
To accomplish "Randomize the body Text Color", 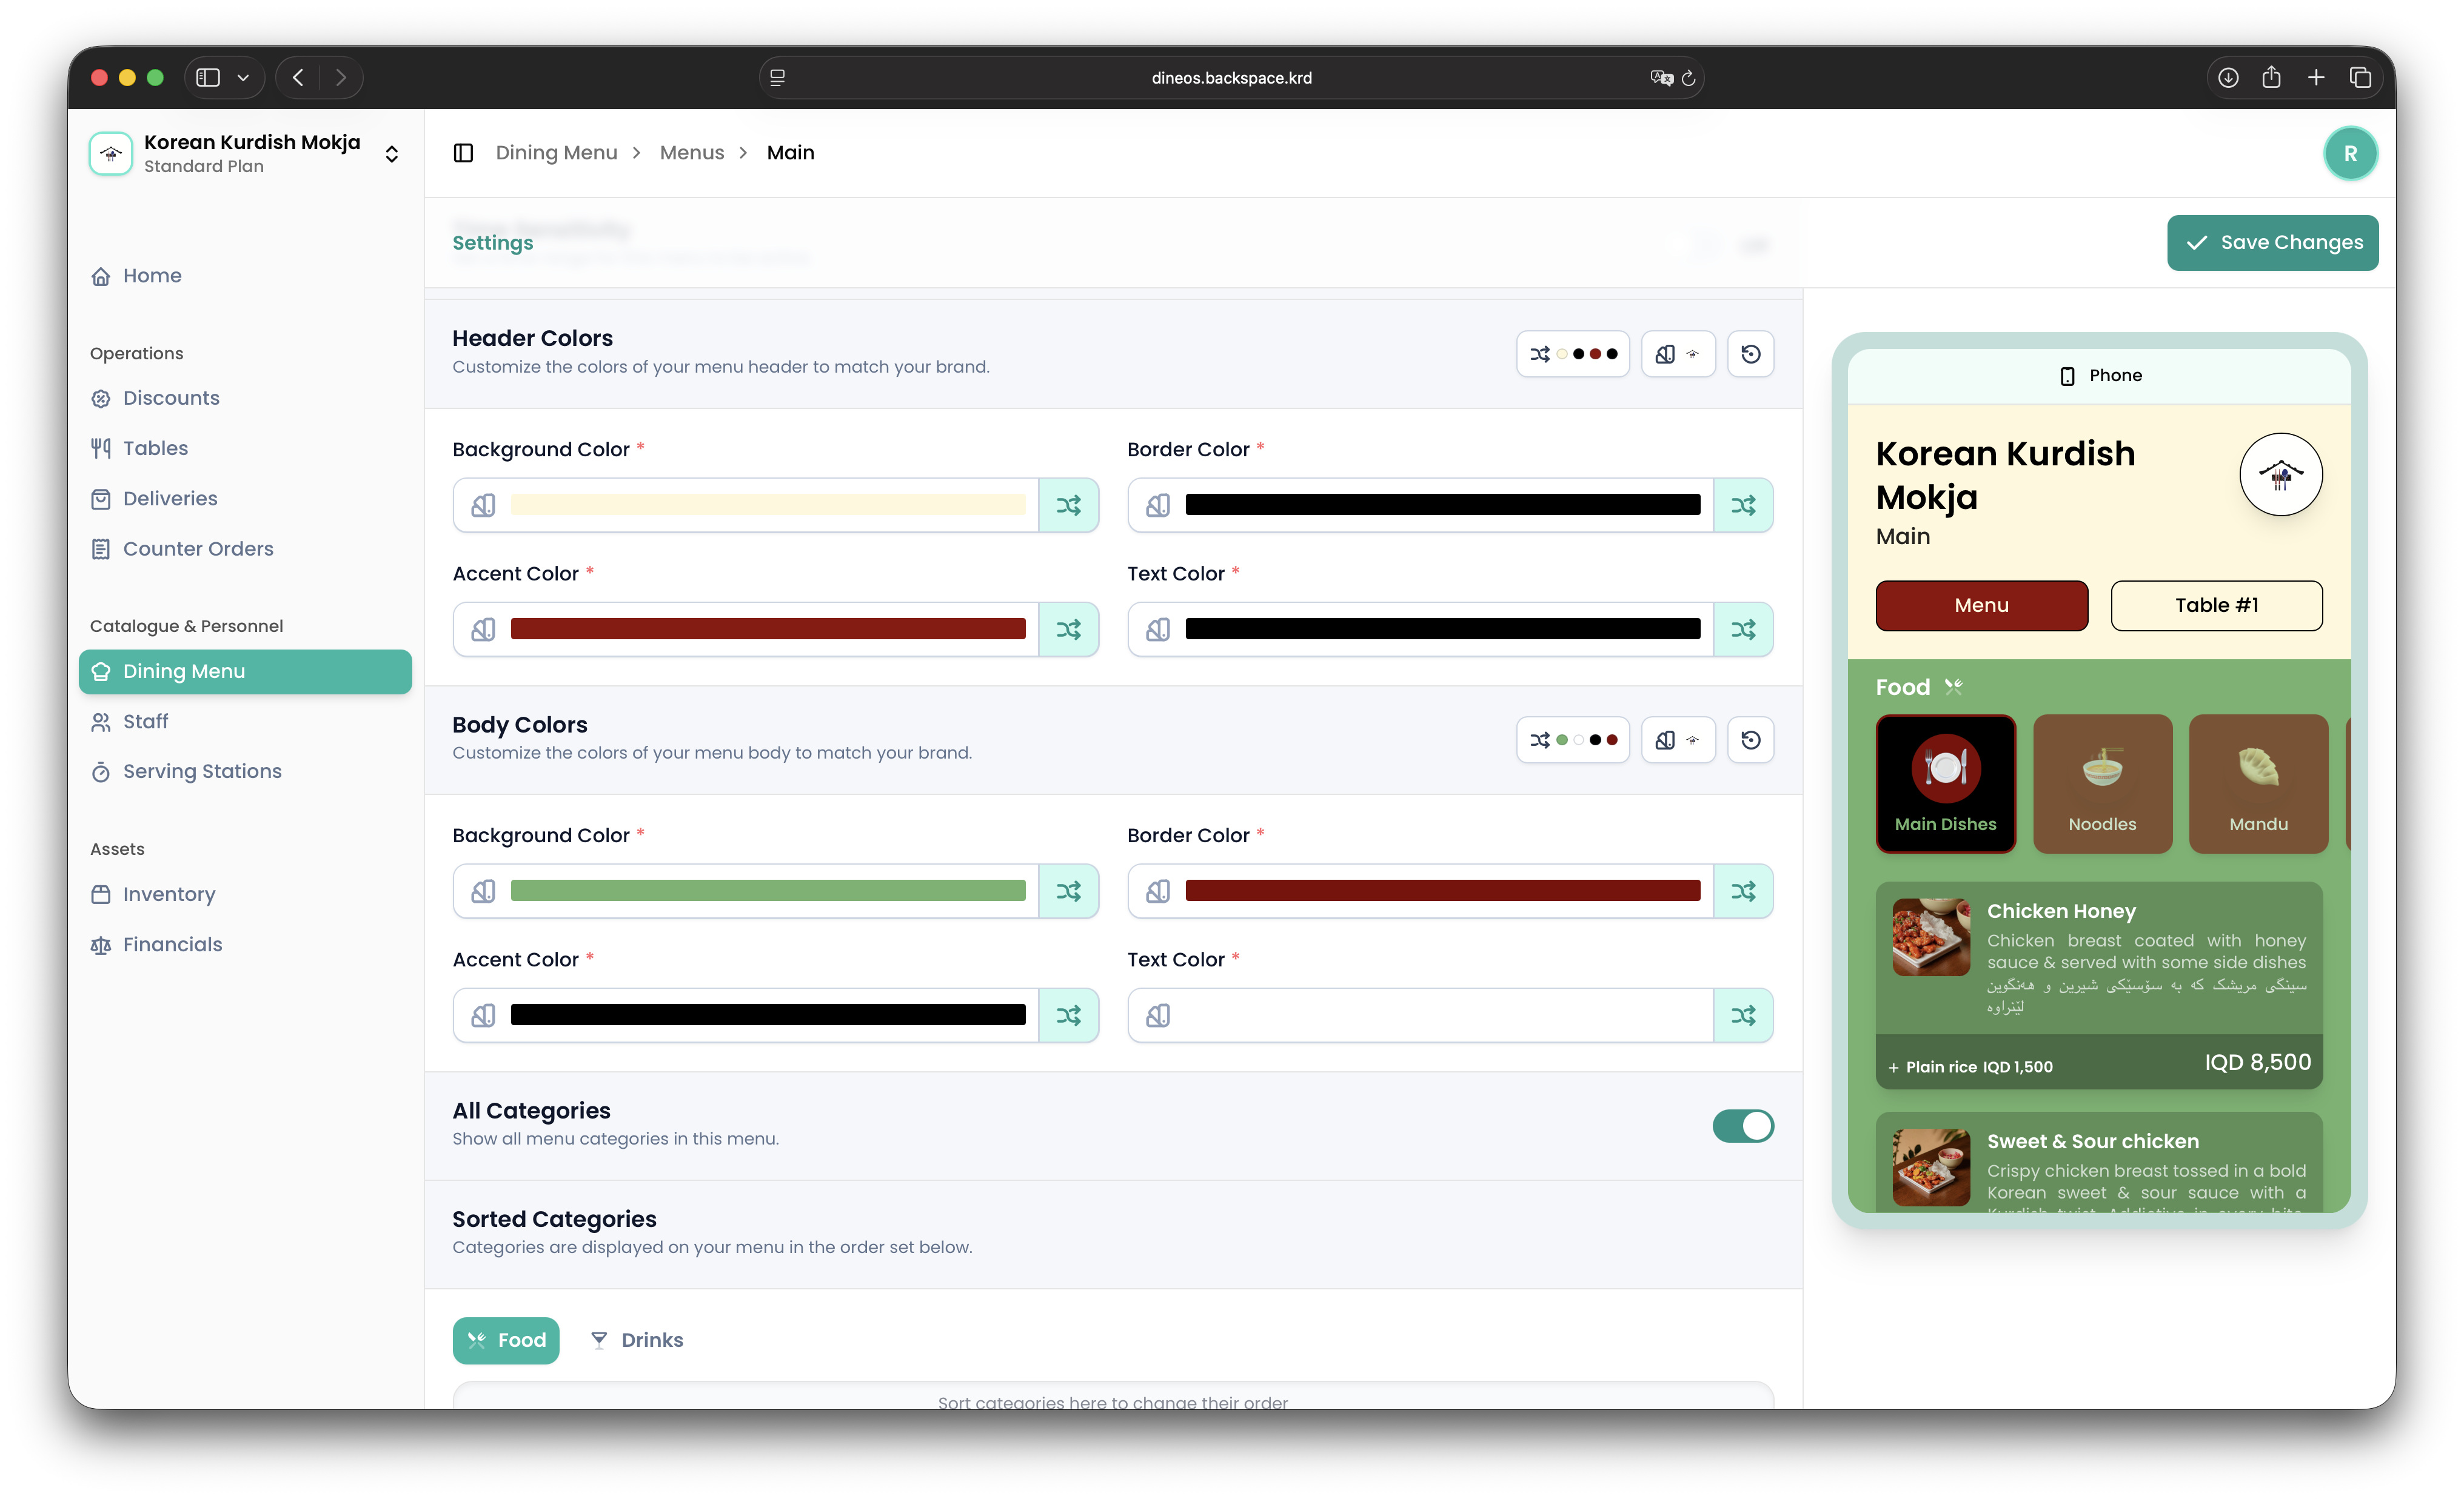I will [x=1743, y=1015].
